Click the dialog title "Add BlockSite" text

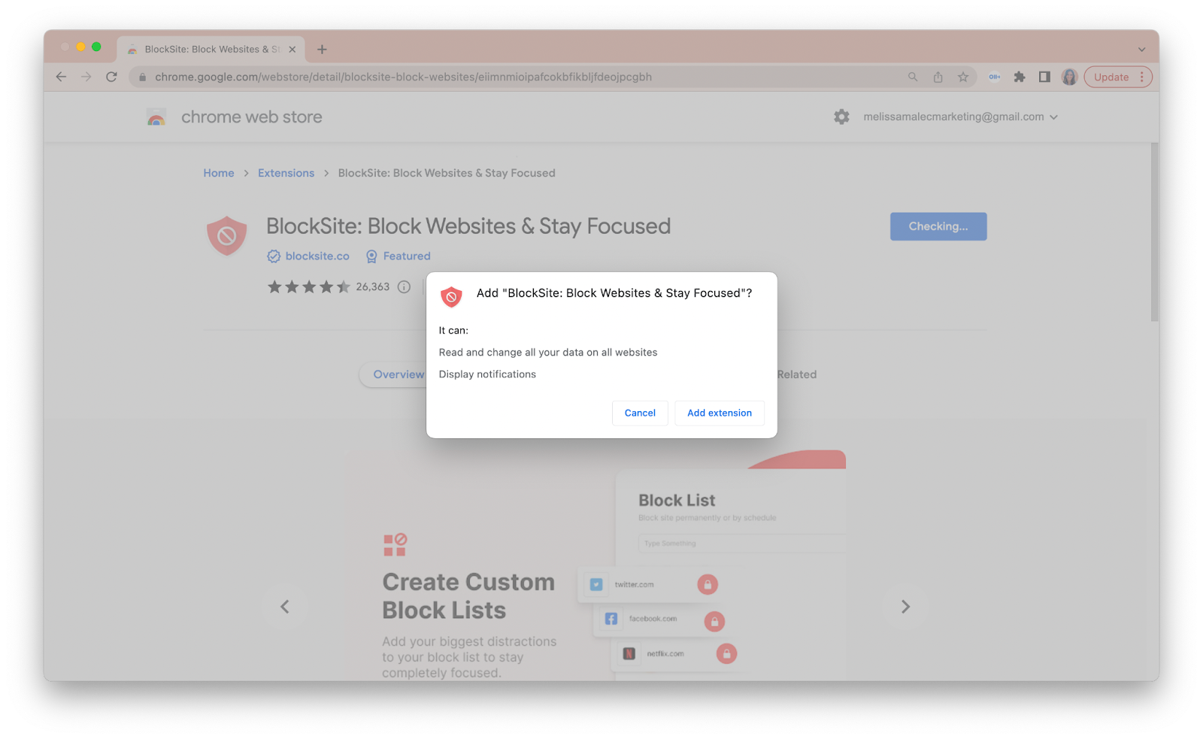click(614, 293)
